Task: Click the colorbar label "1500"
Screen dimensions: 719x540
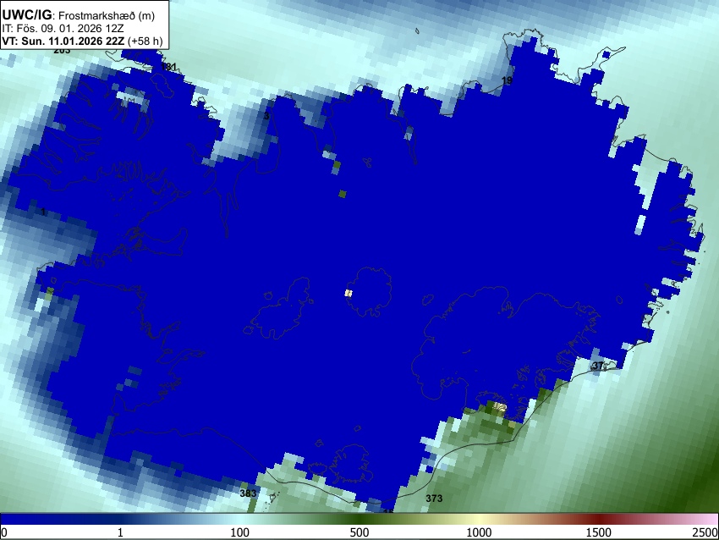Action: pos(598,532)
